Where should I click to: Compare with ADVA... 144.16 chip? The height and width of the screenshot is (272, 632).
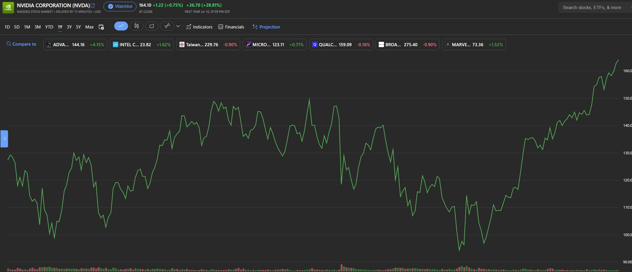pos(75,44)
